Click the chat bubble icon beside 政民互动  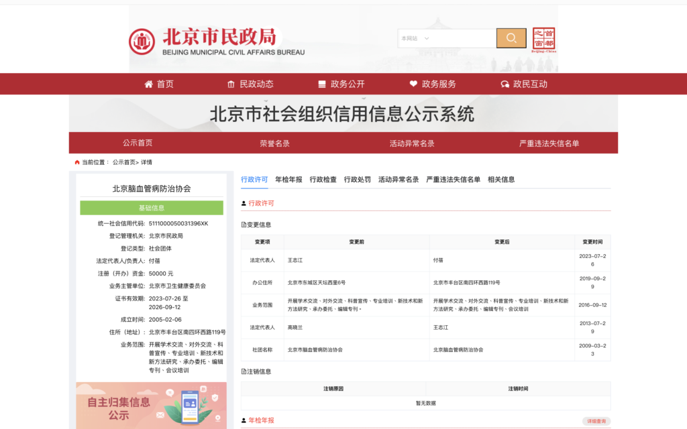click(505, 84)
